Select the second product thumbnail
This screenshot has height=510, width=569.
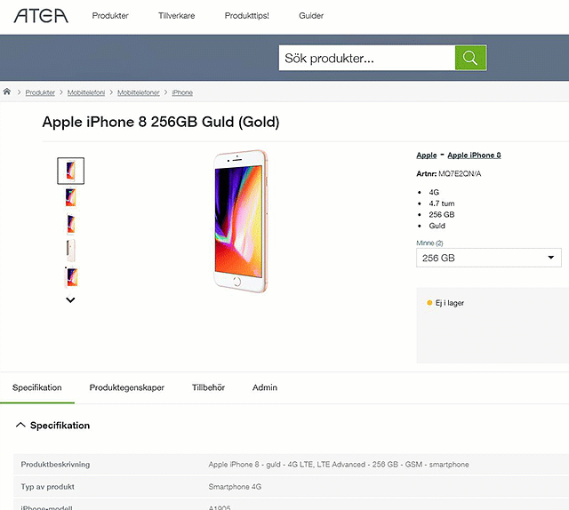click(71, 197)
